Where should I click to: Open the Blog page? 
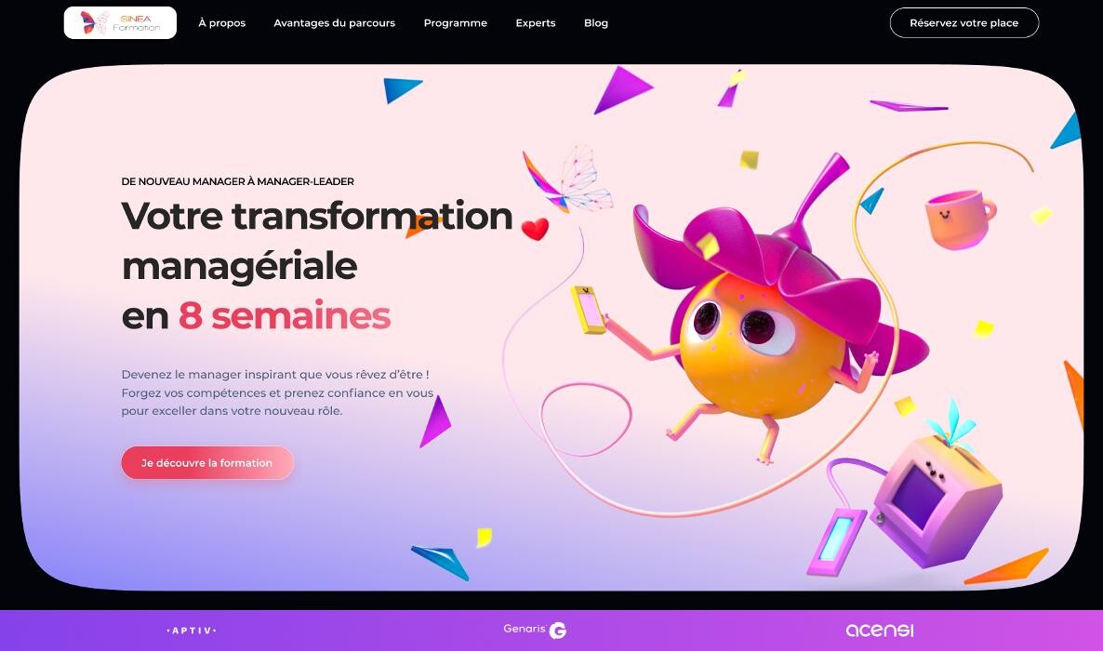tap(595, 23)
